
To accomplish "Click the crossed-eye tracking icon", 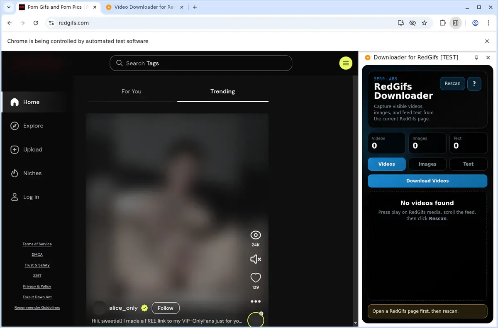I will (413, 23).
